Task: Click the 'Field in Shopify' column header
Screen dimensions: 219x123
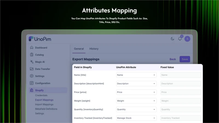Action: click(x=83, y=67)
